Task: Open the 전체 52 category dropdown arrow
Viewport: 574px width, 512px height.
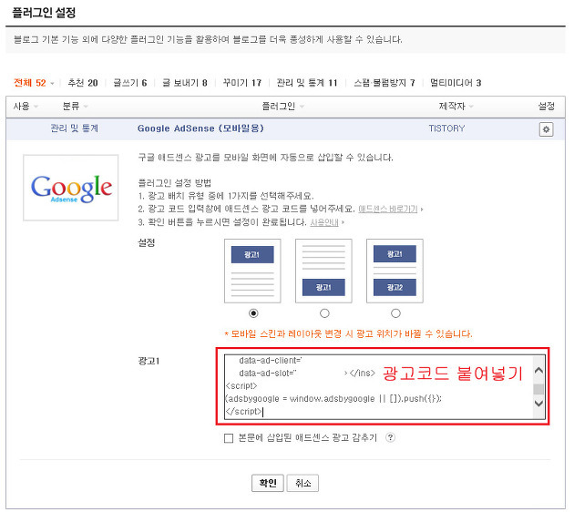Action: click(x=52, y=84)
